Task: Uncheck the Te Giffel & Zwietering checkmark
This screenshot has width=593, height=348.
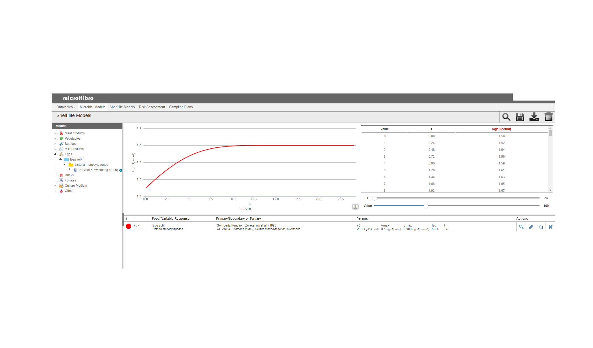Action: [x=121, y=170]
